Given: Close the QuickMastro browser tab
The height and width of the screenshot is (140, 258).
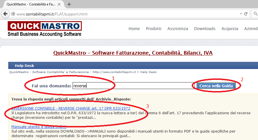Looking at the screenshot, I should [59, 4].
